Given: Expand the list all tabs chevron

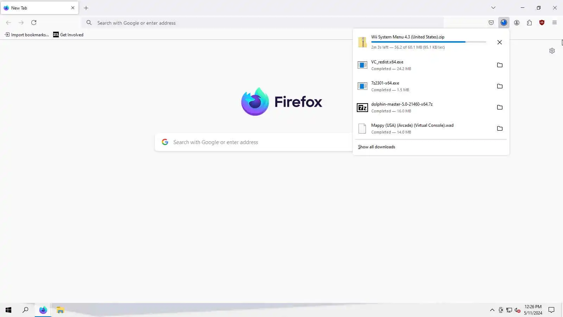Looking at the screenshot, I should click(493, 8).
